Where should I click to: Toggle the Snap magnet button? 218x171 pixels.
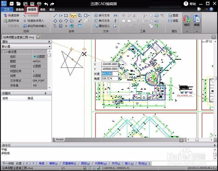pyautogui.click(x=187, y=21)
